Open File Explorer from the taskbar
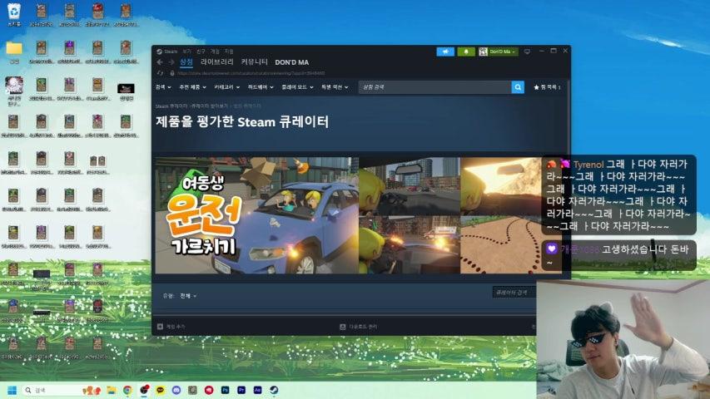The height and width of the screenshot is (399, 710). point(112,390)
